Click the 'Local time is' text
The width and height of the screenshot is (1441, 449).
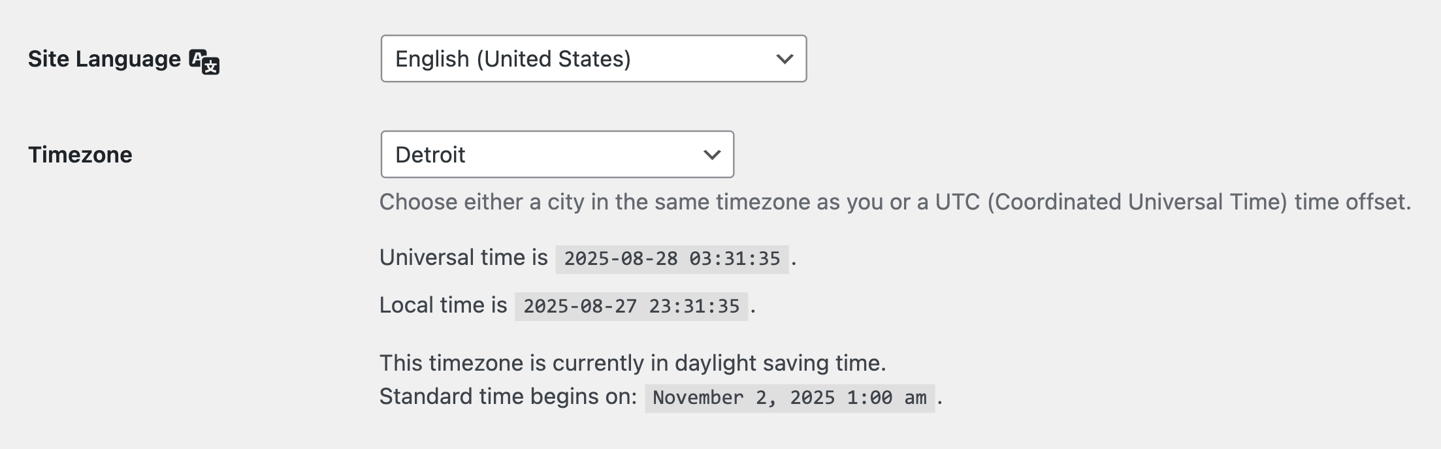click(x=444, y=305)
